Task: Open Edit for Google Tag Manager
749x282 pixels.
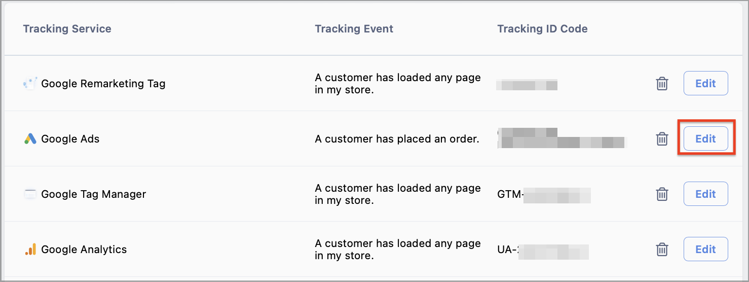Action: click(x=705, y=194)
